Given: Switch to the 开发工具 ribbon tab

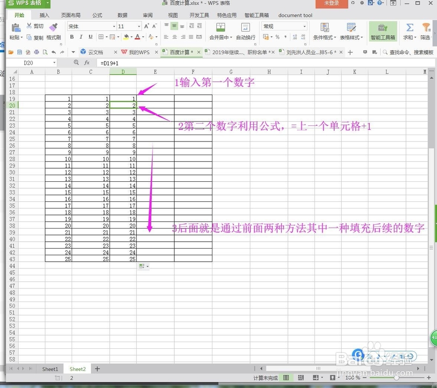Looking at the screenshot, I should [x=199, y=15].
